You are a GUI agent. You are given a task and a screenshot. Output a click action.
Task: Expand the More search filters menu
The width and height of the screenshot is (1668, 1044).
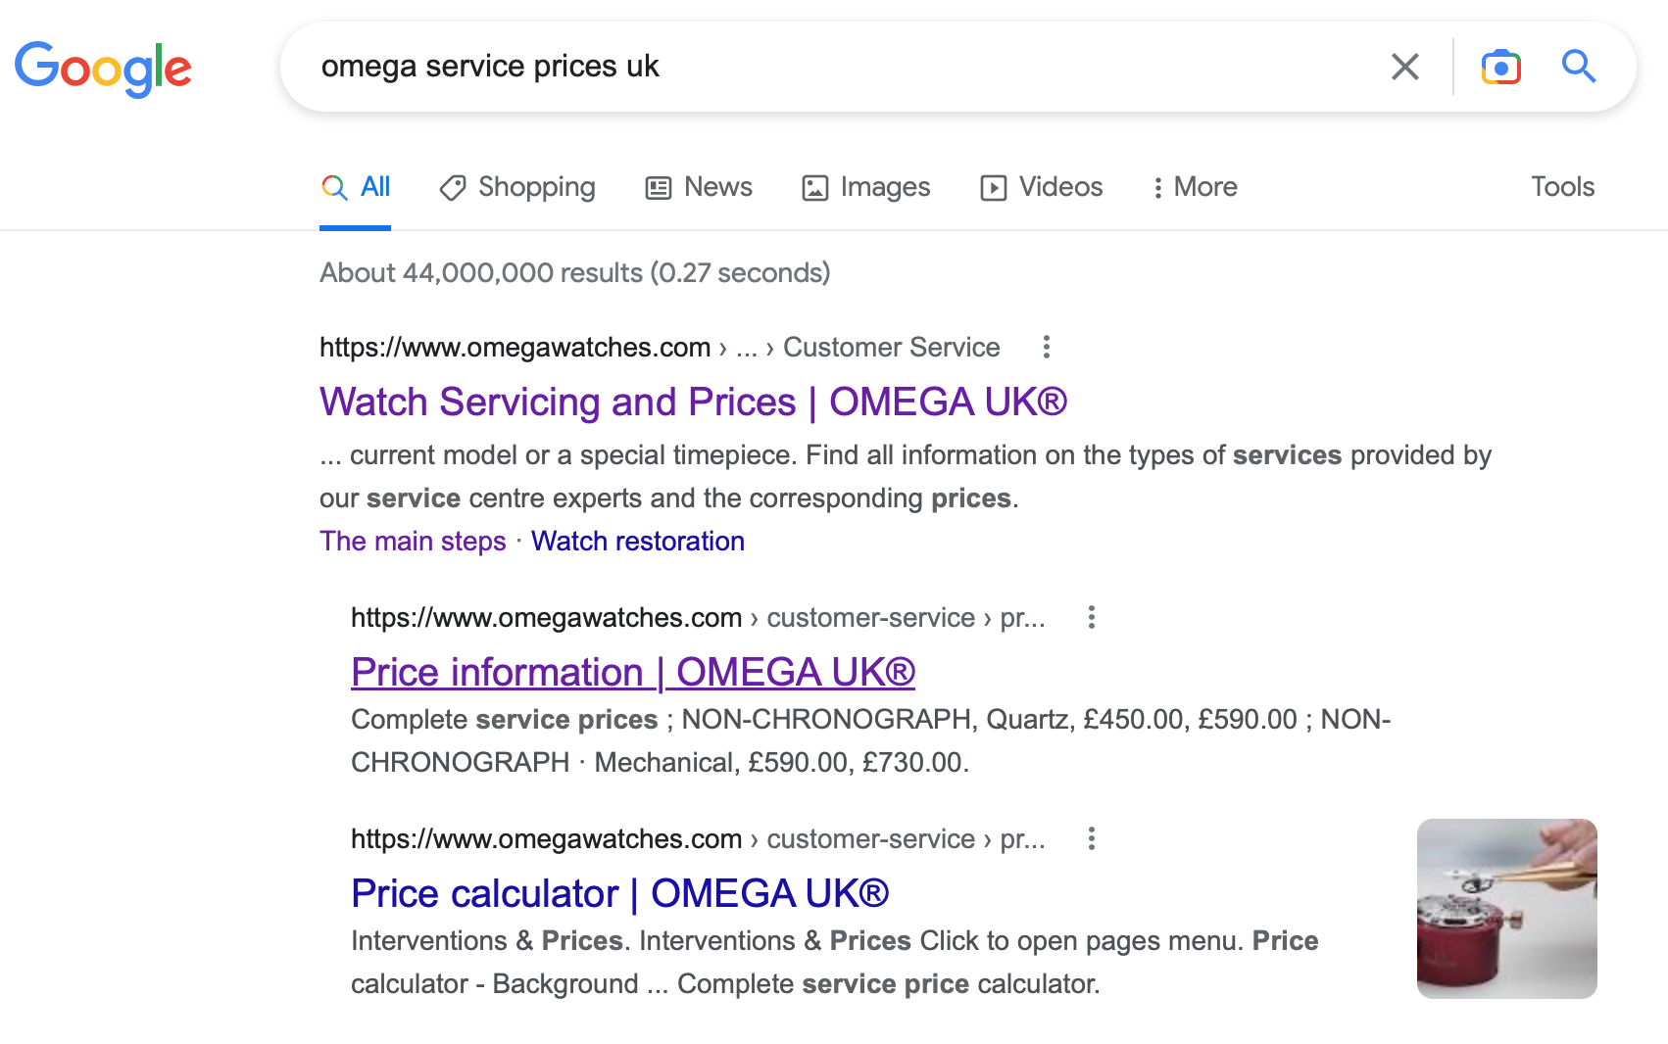coord(1195,187)
